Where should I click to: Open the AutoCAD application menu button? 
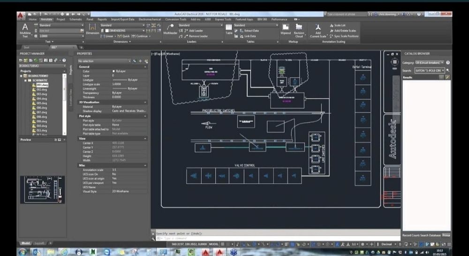(x=21, y=16)
